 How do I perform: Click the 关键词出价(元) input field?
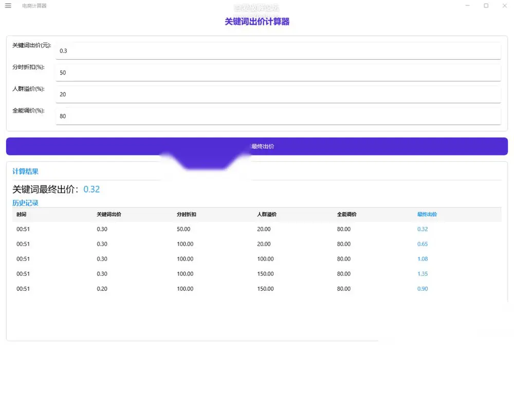278,51
